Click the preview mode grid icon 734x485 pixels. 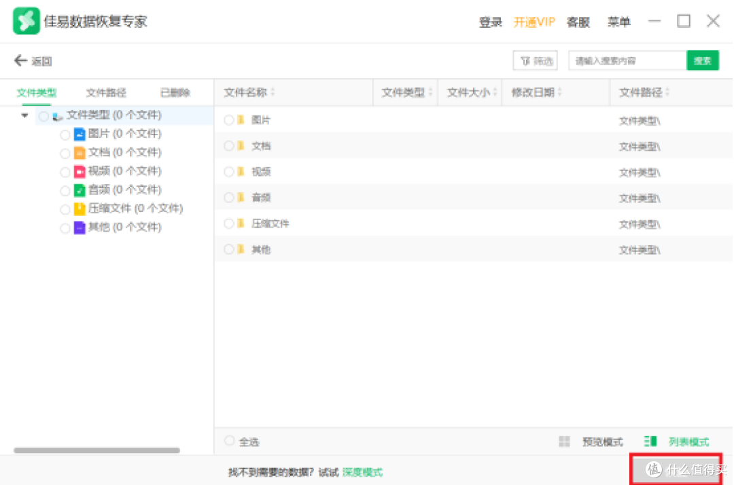(564, 442)
